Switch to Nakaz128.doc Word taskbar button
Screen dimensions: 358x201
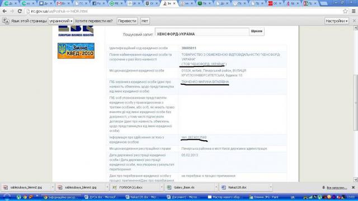click(x=144, y=197)
